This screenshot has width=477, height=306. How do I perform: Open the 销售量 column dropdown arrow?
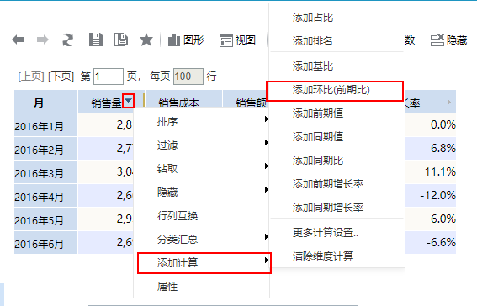point(129,101)
